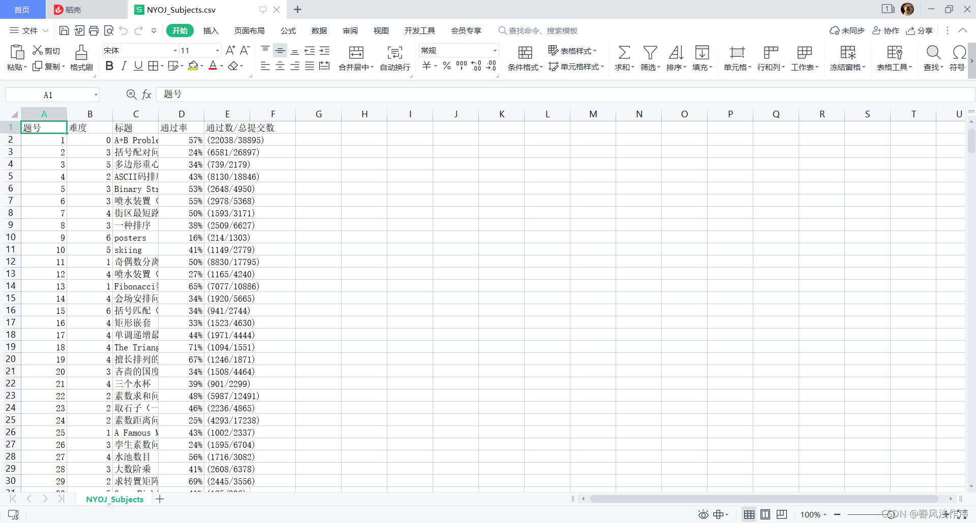Toggle Italic formatting
The height and width of the screenshot is (523, 976).
[124, 66]
